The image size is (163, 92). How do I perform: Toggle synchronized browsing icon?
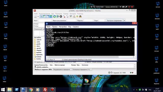[x=77, y=16]
